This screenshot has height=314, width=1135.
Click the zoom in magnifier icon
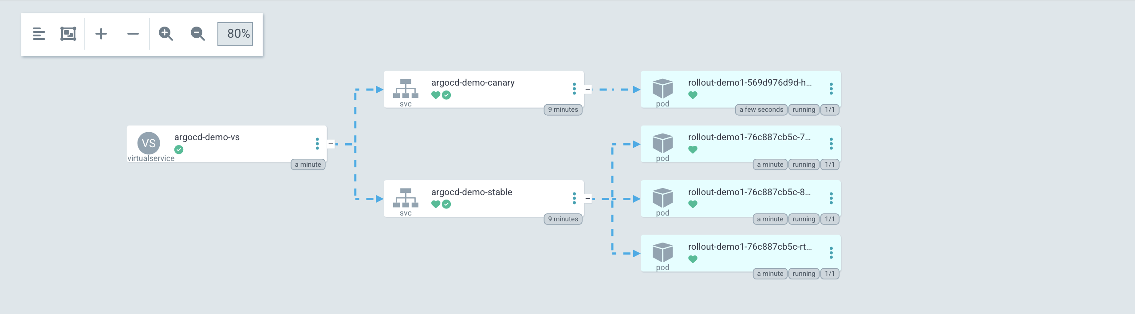[x=166, y=34]
